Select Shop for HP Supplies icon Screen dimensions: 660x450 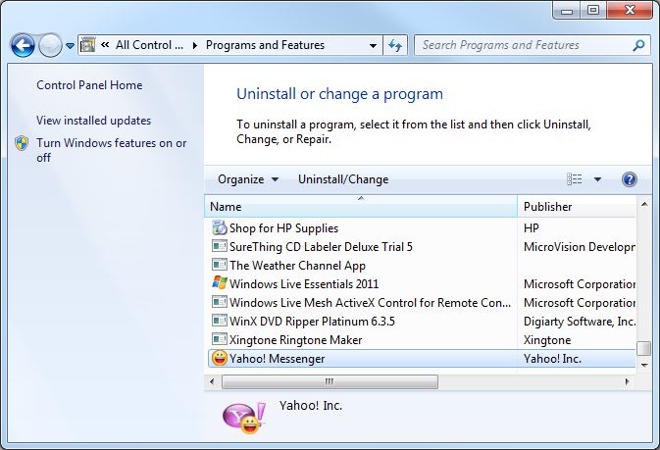[x=220, y=227]
